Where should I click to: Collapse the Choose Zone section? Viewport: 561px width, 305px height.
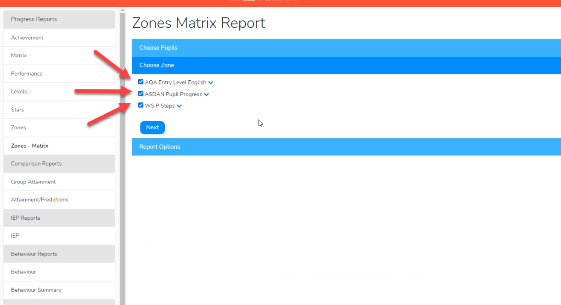click(321, 65)
